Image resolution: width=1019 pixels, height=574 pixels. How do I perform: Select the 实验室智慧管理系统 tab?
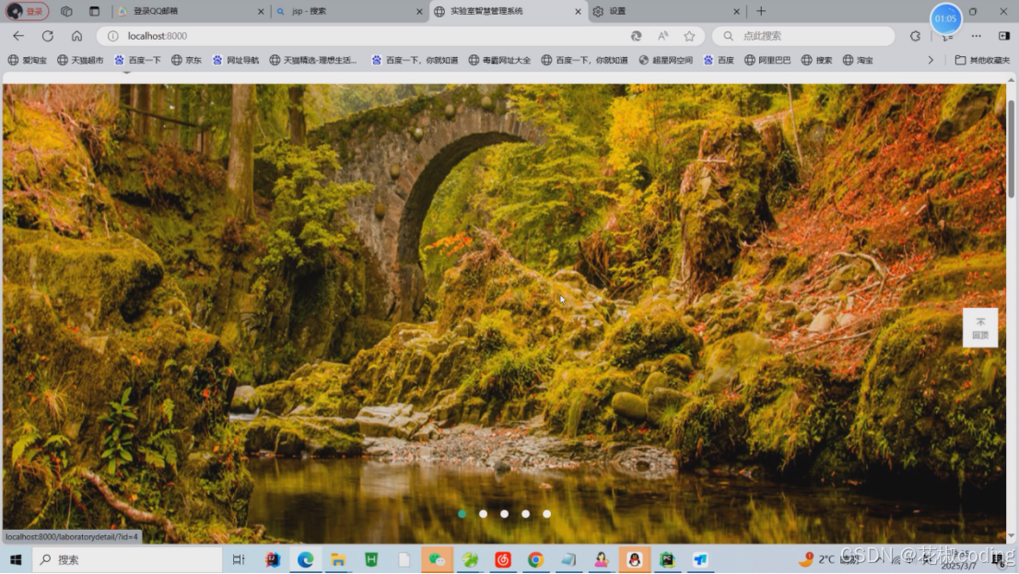pos(507,11)
